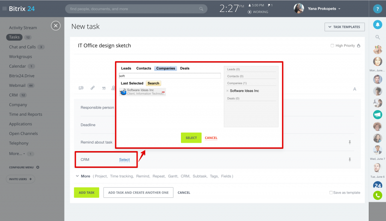Open the Yana Prokopets user menu arrow

click(340, 9)
